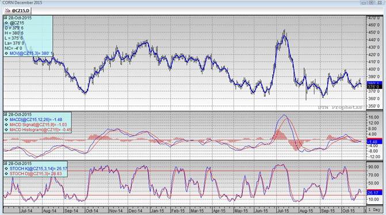386x215 pixels.
Task: Click the 10.00 stochastic axis label
Action: (374, 200)
